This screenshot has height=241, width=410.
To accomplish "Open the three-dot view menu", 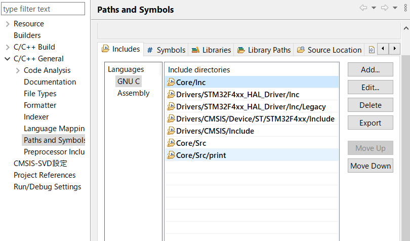I will 405,8.
